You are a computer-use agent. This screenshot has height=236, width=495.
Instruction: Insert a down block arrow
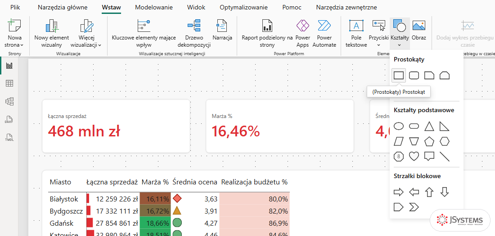[x=445, y=192]
